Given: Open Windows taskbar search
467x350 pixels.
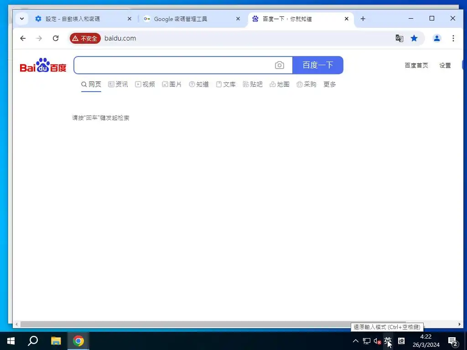Looking at the screenshot, I should [x=33, y=341].
